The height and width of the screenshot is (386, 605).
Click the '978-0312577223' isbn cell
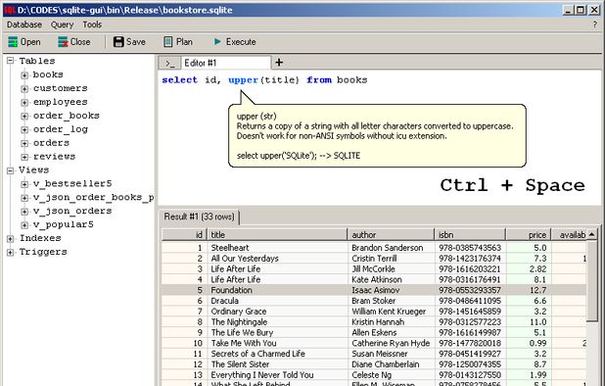[x=470, y=322]
